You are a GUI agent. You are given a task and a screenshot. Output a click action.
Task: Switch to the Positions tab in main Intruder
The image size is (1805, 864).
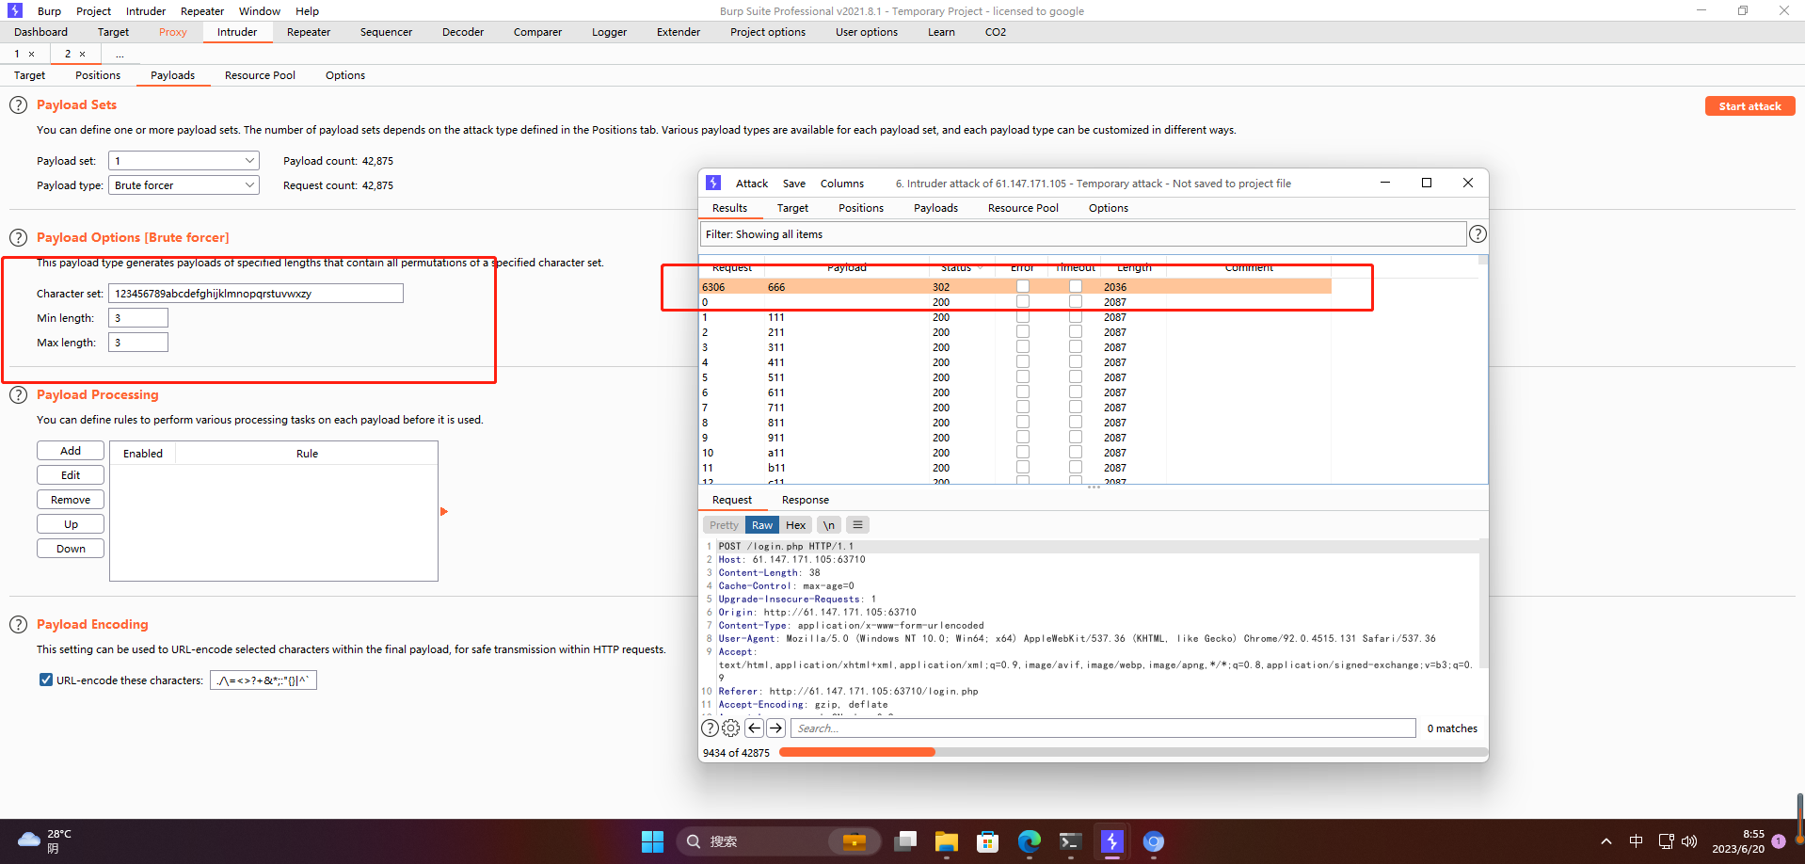pos(98,75)
